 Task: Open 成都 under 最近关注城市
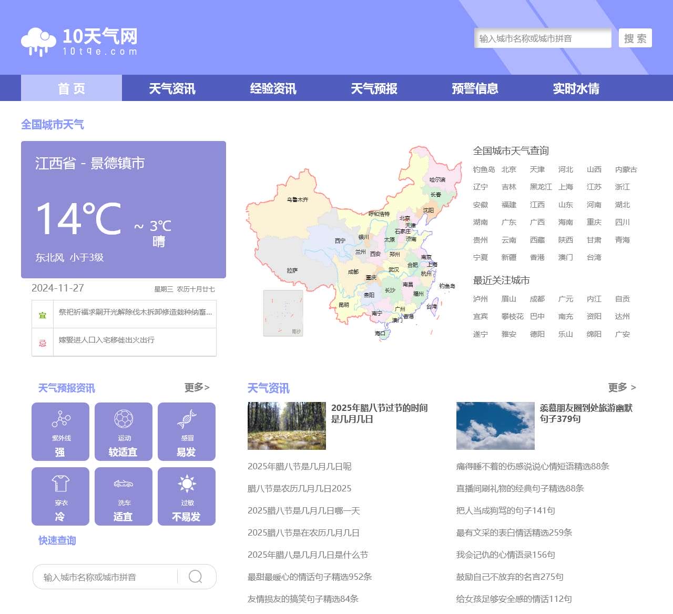[x=537, y=299]
